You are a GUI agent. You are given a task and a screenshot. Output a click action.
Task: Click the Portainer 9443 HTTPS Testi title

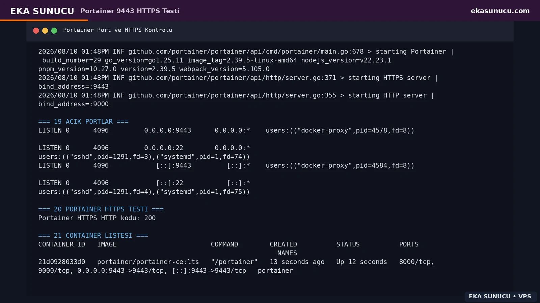tap(130, 11)
